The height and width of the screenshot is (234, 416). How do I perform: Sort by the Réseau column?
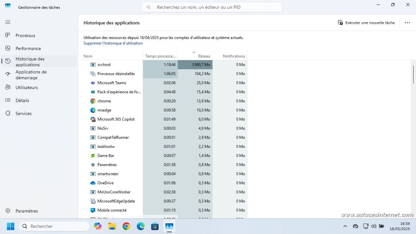tap(195, 55)
